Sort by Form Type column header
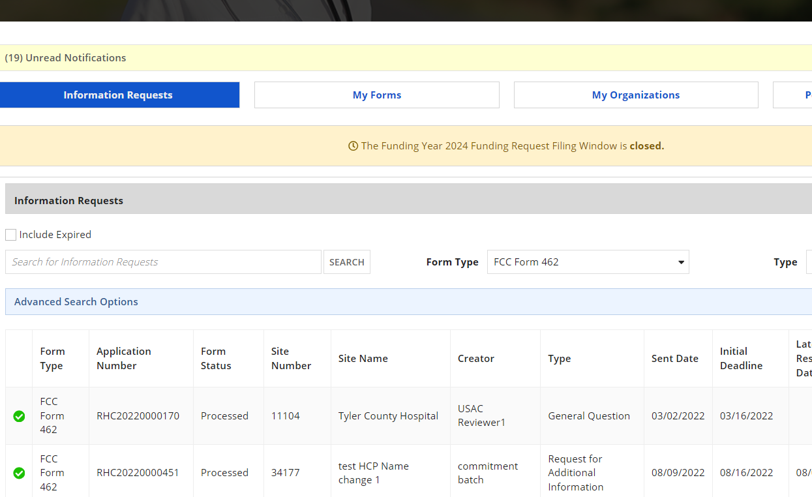 click(x=52, y=359)
